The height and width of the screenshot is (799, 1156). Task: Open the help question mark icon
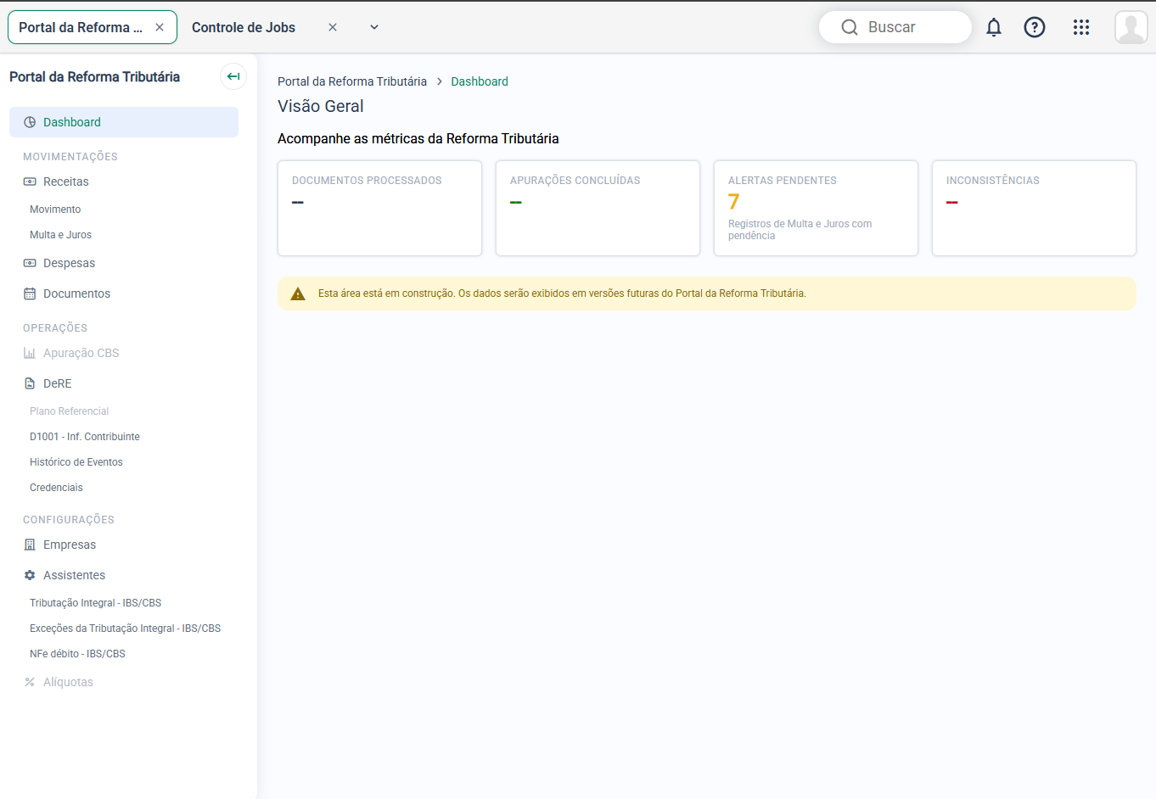(x=1035, y=27)
